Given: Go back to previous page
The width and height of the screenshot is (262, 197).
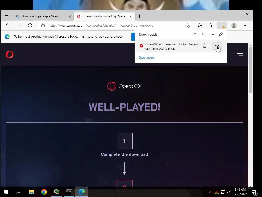Looking at the screenshot, I should coord(8,25).
